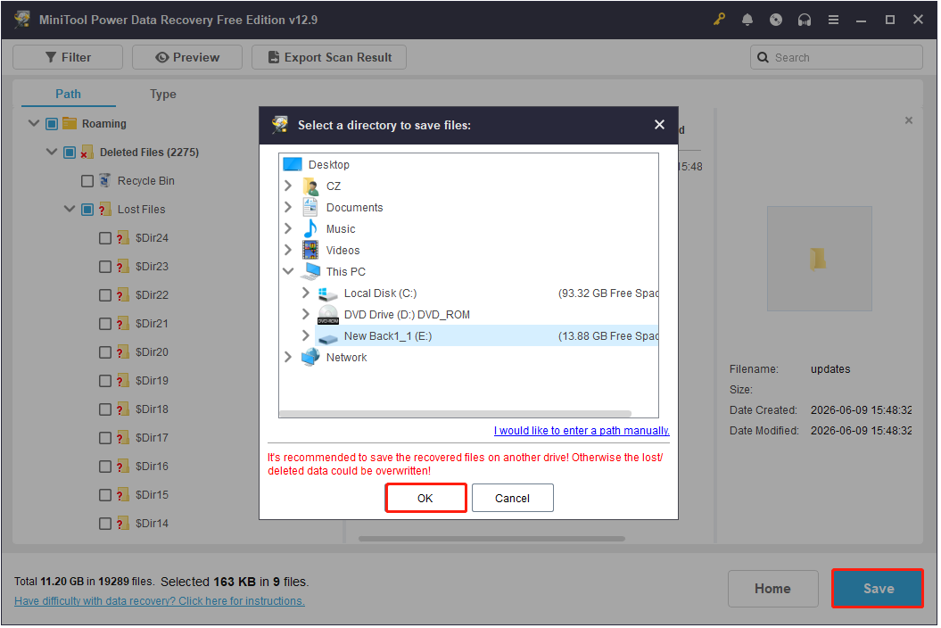Switch to the Path tab

[x=69, y=95]
